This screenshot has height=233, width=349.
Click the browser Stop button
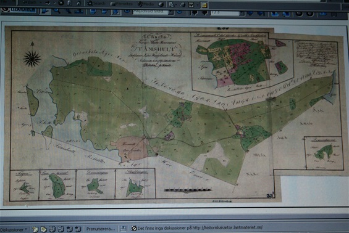[x=61, y=3]
